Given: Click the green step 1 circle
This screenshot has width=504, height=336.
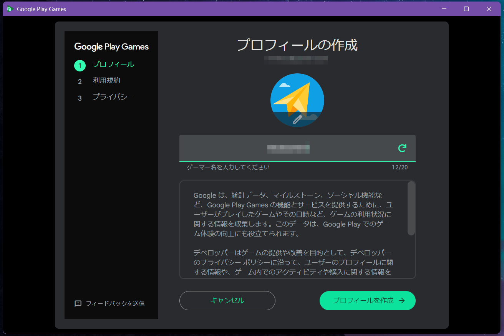Looking at the screenshot, I should point(80,66).
